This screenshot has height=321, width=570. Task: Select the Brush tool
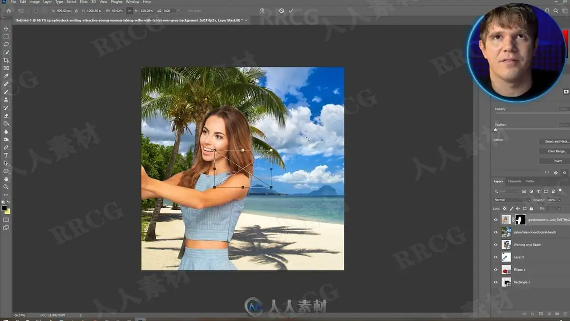[6, 92]
